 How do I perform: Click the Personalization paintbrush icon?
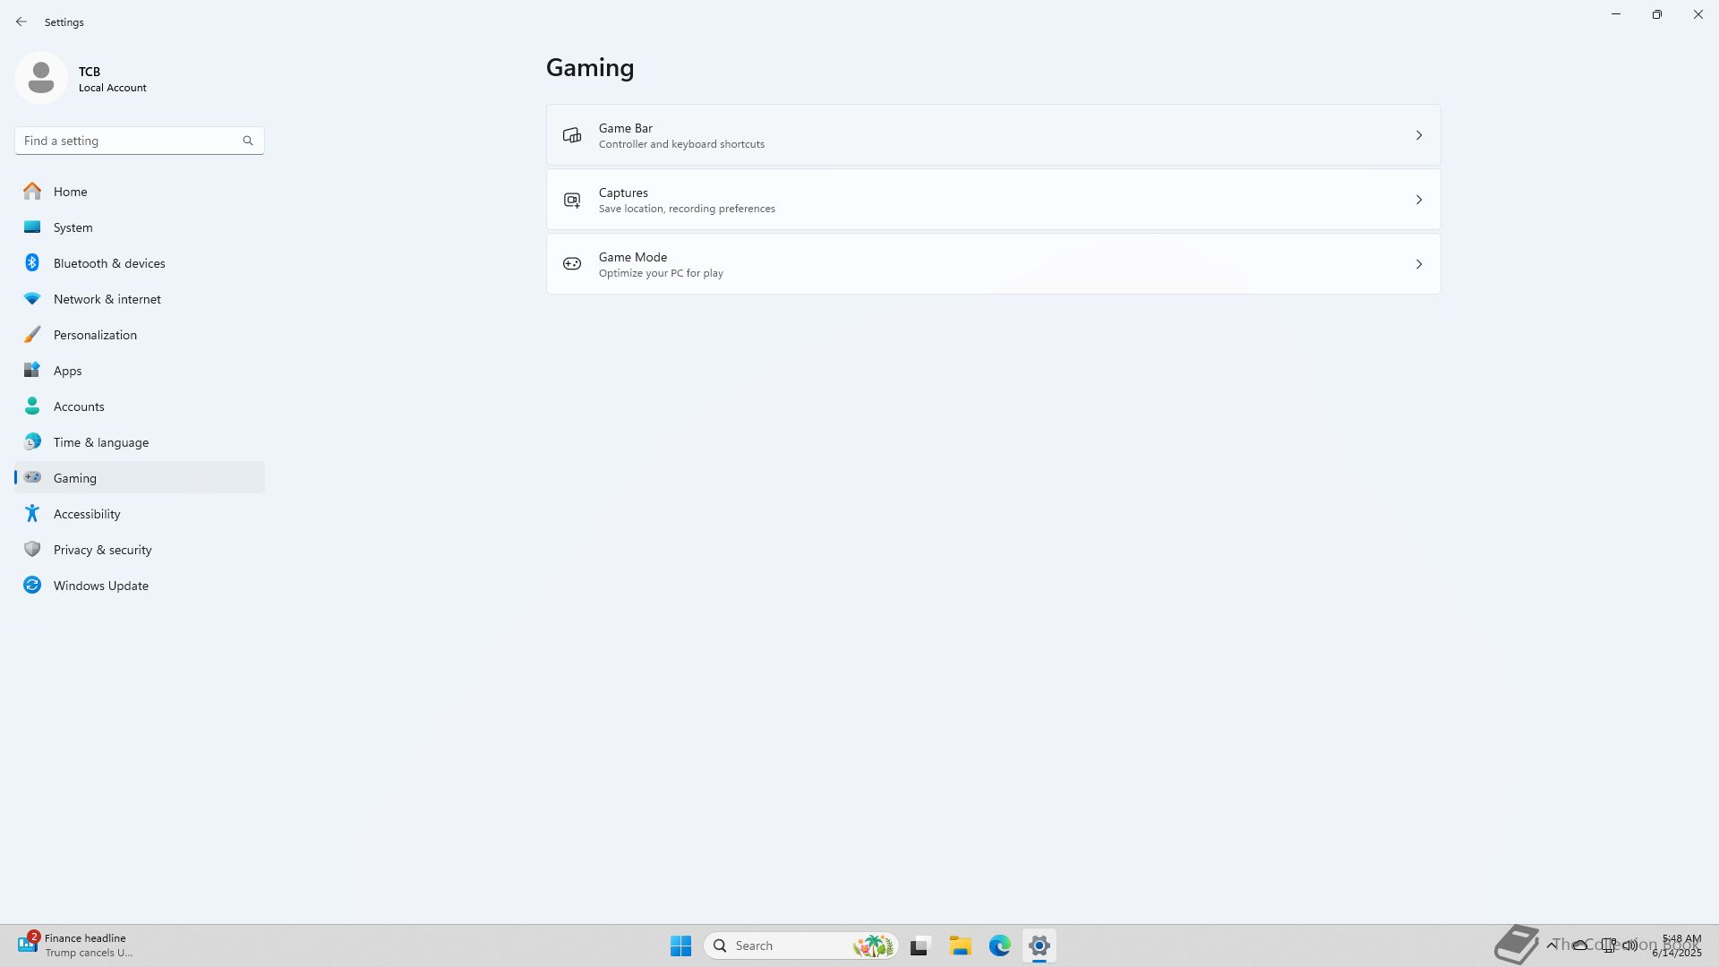32,335
